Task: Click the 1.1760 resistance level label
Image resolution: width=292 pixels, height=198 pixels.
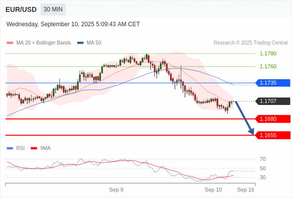Action: (x=268, y=66)
